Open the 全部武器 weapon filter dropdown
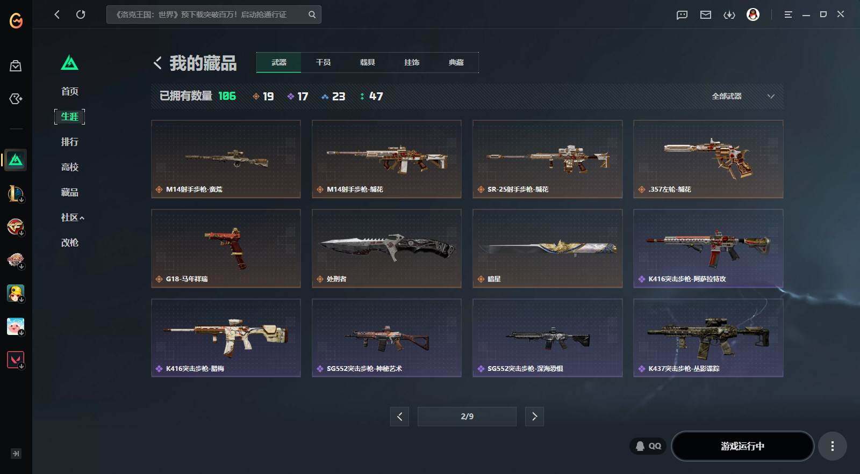 pyautogui.click(x=743, y=96)
